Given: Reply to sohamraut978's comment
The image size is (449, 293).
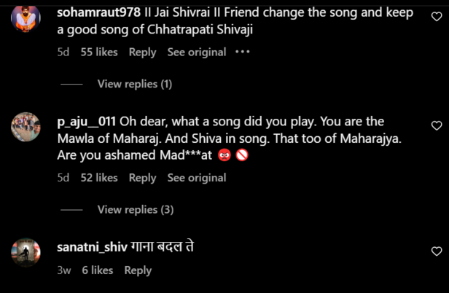Looking at the screenshot, I should coord(142,52).
